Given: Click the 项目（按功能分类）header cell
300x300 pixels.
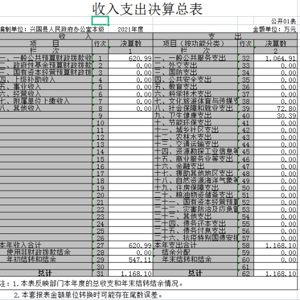Looking at the screenshot, I should click(195, 43).
